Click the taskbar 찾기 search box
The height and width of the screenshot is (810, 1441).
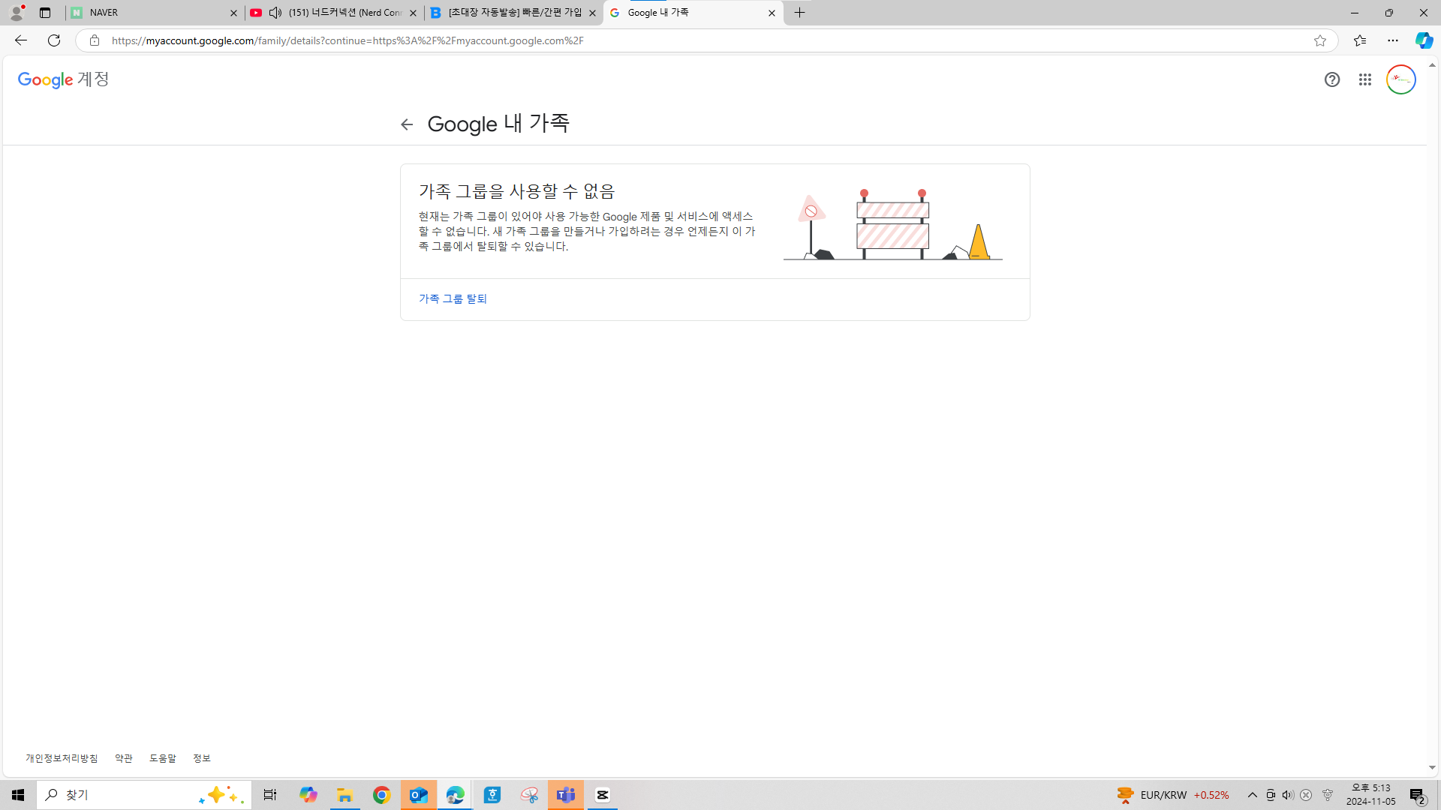[x=143, y=795]
